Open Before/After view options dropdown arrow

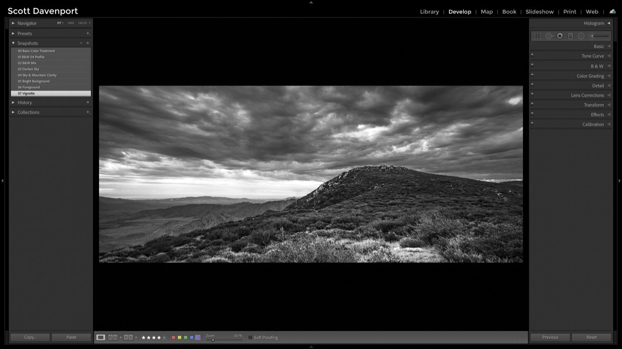coord(136,337)
